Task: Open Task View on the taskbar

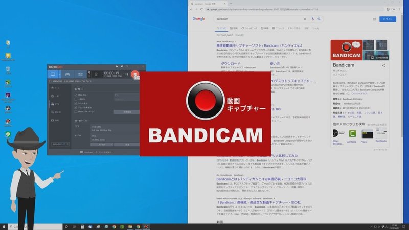Action: [x=74, y=227]
